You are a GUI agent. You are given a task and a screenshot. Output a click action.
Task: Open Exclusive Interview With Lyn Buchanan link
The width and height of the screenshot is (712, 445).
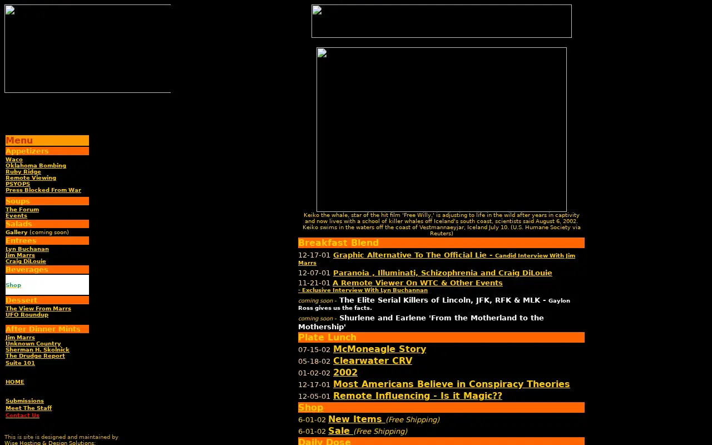363,290
